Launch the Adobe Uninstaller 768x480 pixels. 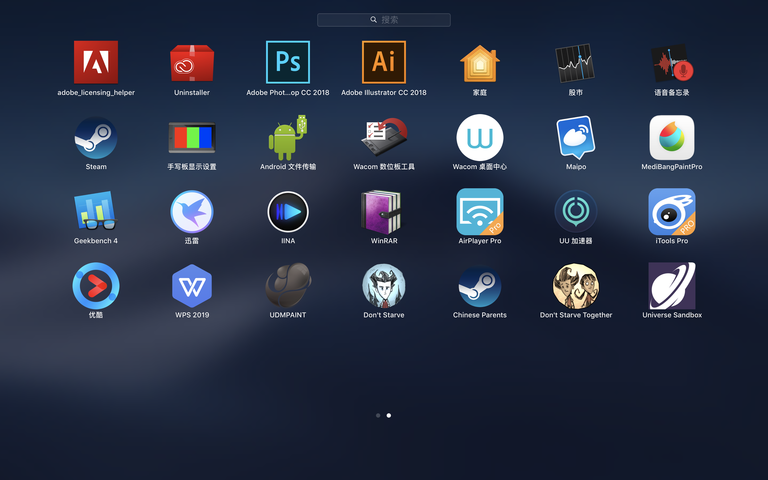[x=192, y=63]
